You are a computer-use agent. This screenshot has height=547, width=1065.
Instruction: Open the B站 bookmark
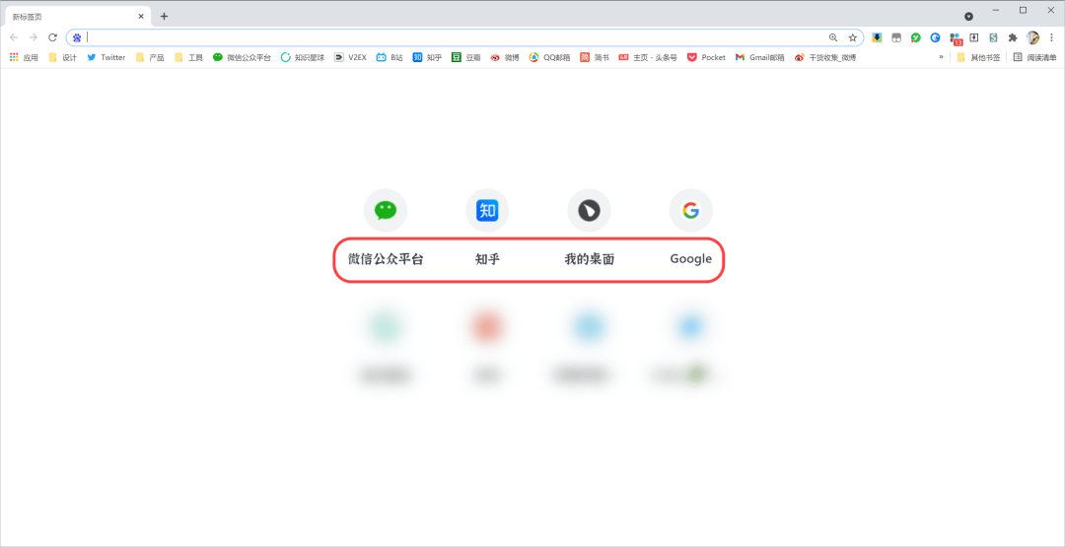tap(390, 58)
